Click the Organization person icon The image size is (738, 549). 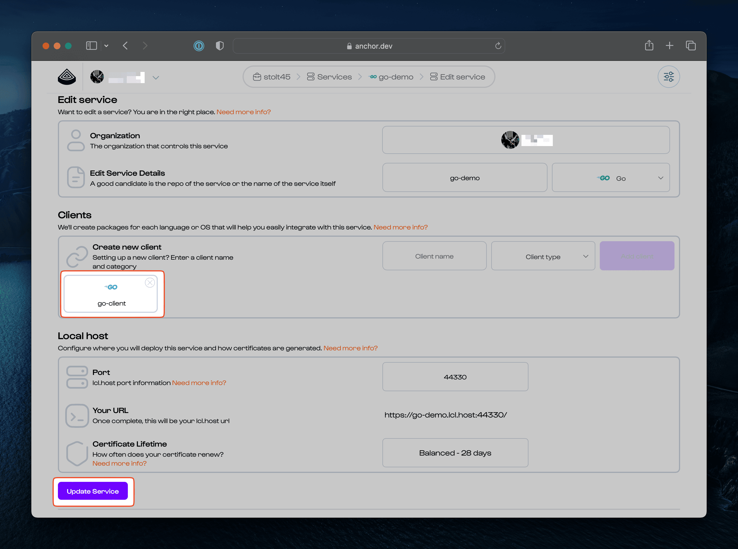click(76, 140)
